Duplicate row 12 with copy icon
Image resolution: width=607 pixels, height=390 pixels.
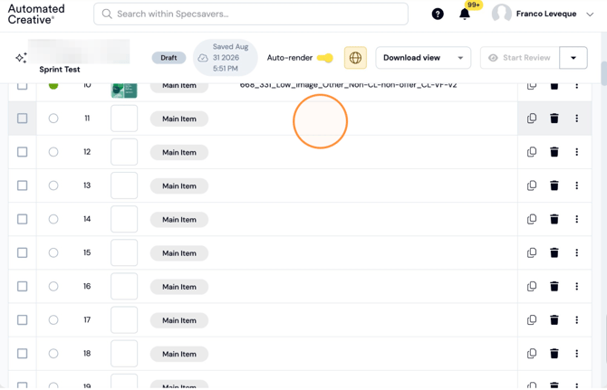[532, 152]
